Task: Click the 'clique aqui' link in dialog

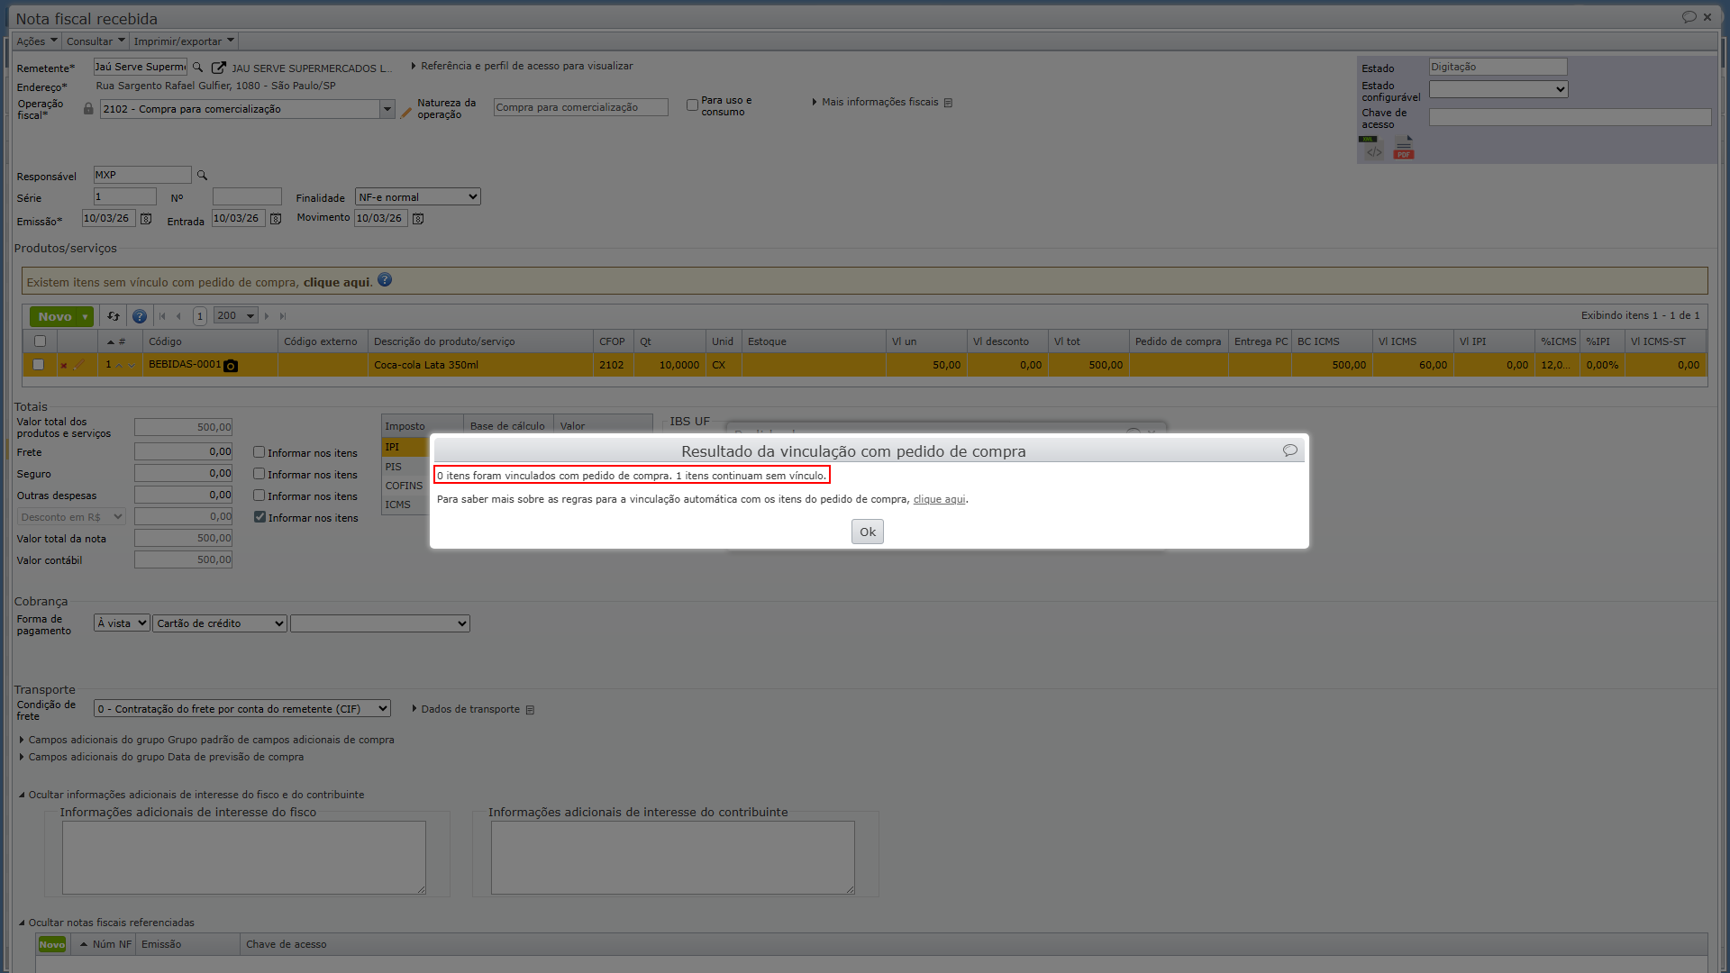Action: tap(939, 499)
